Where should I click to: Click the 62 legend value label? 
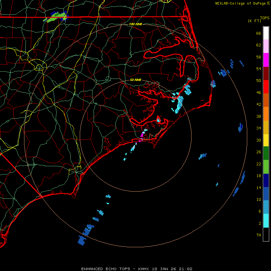click(259, 45)
